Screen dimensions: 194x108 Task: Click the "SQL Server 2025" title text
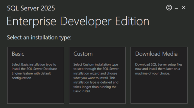(31, 8)
